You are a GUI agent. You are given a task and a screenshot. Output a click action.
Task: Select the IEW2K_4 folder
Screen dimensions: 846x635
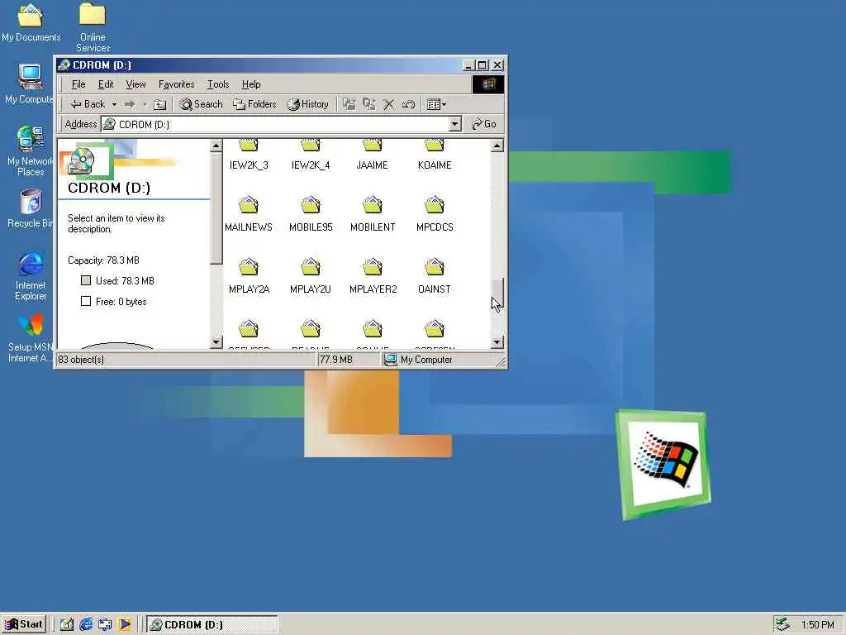pyautogui.click(x=311, y=155)
